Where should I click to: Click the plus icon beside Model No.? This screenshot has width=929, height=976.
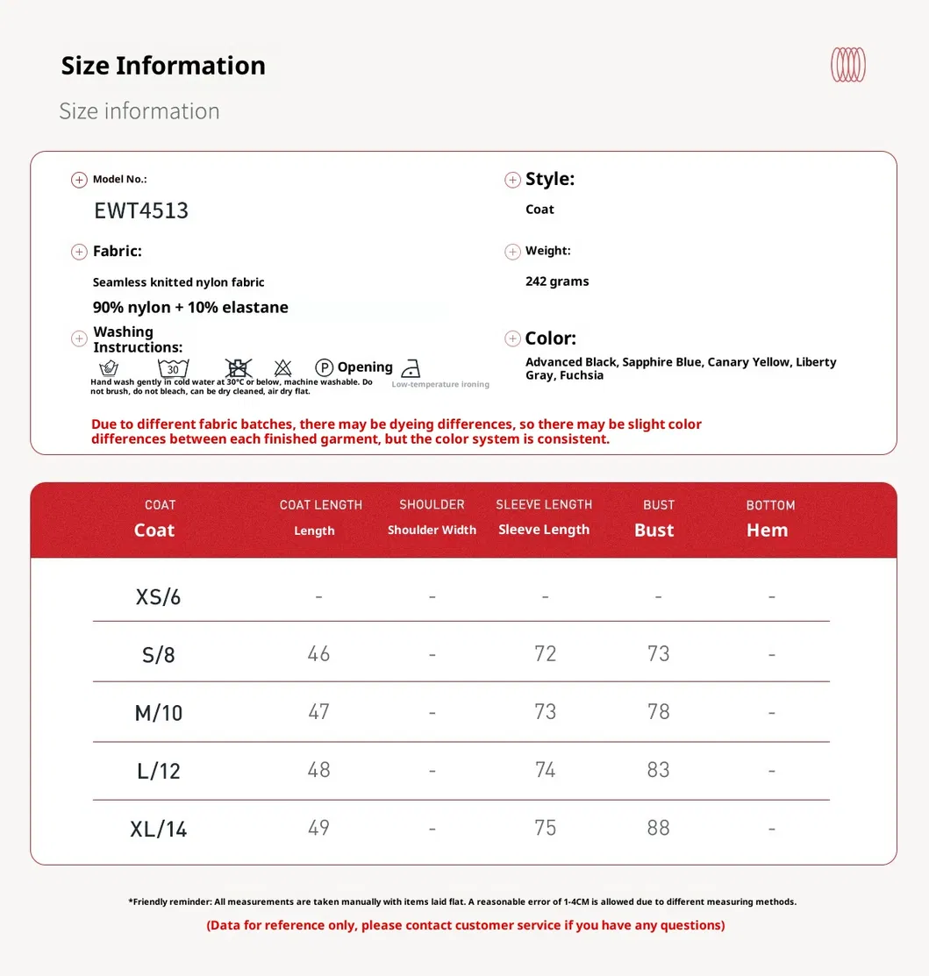79,180
